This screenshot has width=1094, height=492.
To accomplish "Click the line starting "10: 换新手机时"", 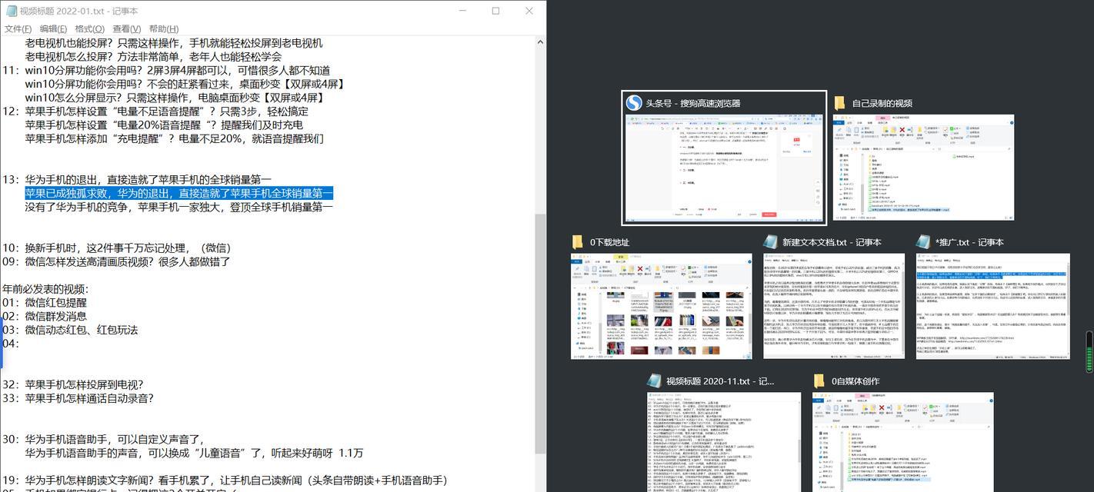I will (x=116, y=248).
